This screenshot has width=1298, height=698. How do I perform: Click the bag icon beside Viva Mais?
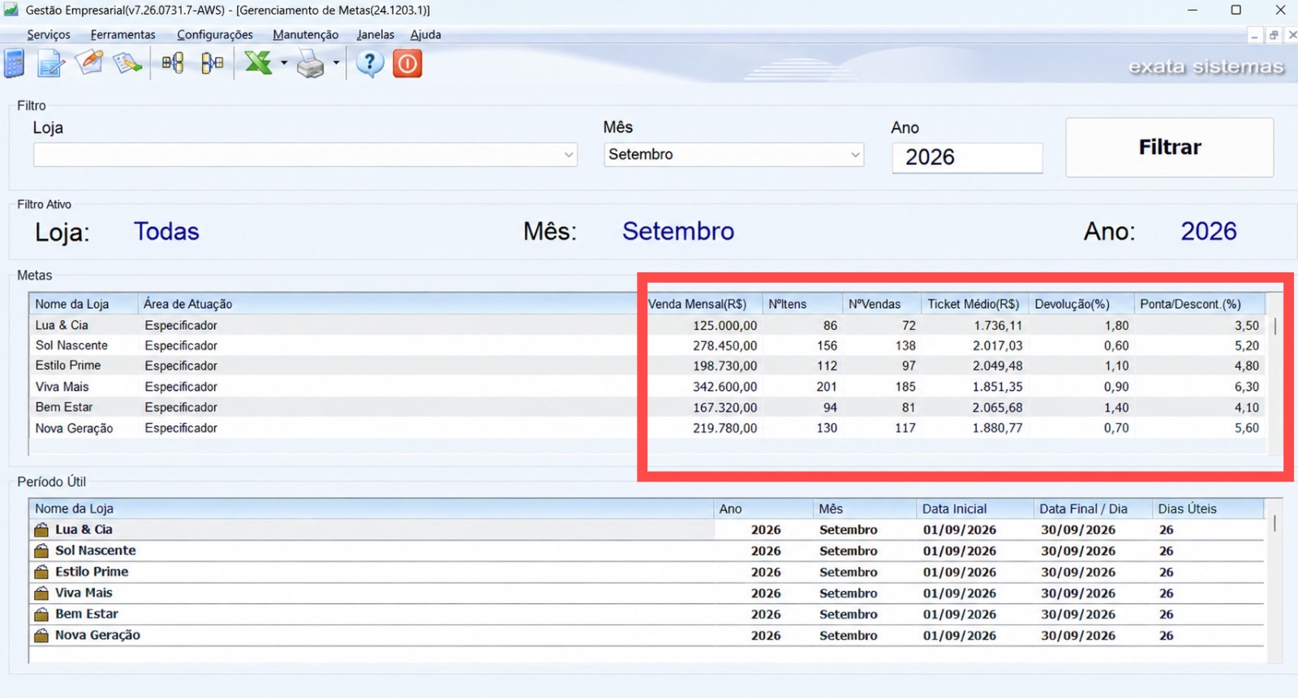pos(41,593)
